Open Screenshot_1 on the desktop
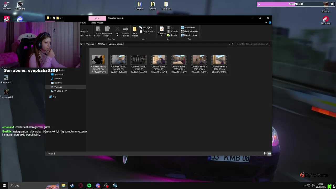 tap(7, 79)
